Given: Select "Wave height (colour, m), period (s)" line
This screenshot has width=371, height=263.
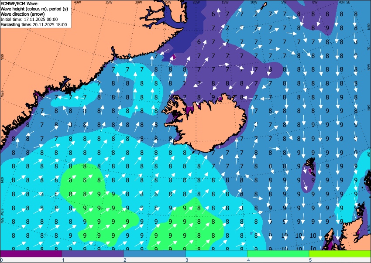Looking at the screenshot, I should point(34,9).
